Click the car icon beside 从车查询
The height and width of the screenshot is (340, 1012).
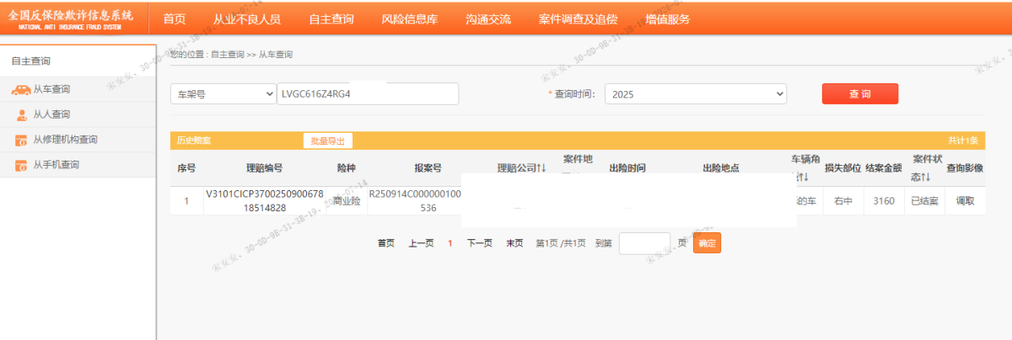click(20, 89)
